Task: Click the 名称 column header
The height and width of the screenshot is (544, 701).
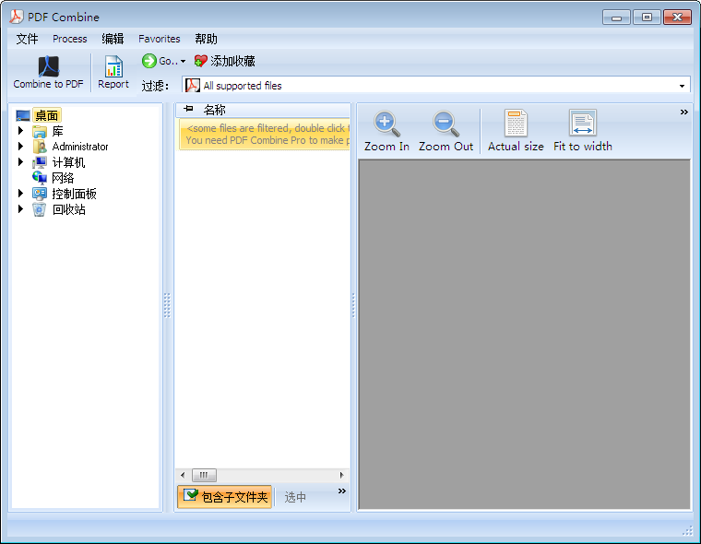Action: point(215,110)
